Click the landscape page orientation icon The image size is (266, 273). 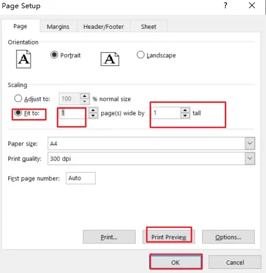(110, 59)
